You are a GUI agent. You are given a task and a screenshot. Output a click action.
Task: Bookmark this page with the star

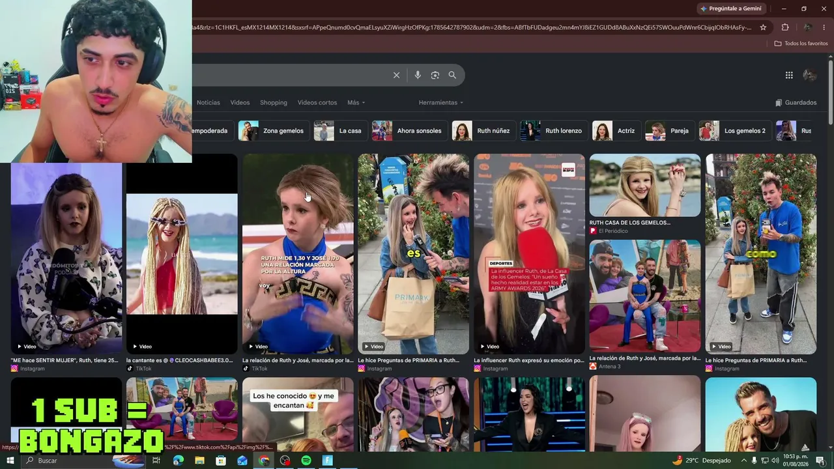pos(764,27)
